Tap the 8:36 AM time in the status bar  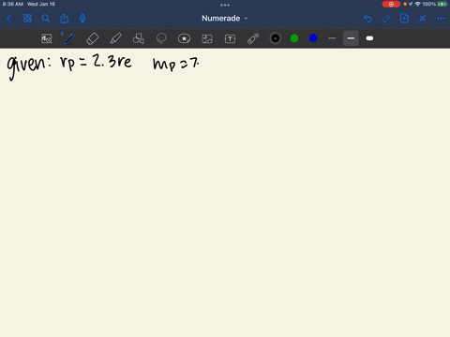[x=13, y=4]
